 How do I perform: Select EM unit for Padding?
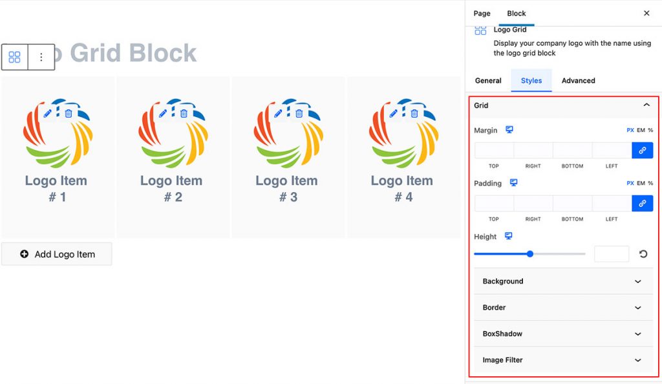tap(641, 183)
